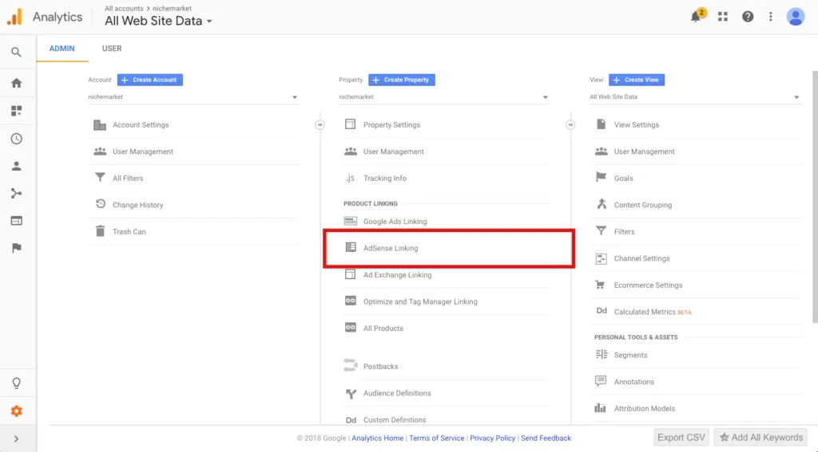Click the Add All Keywords button
Image resolution: width=818 pixels, height=452 pixels.
click(760, 438)
